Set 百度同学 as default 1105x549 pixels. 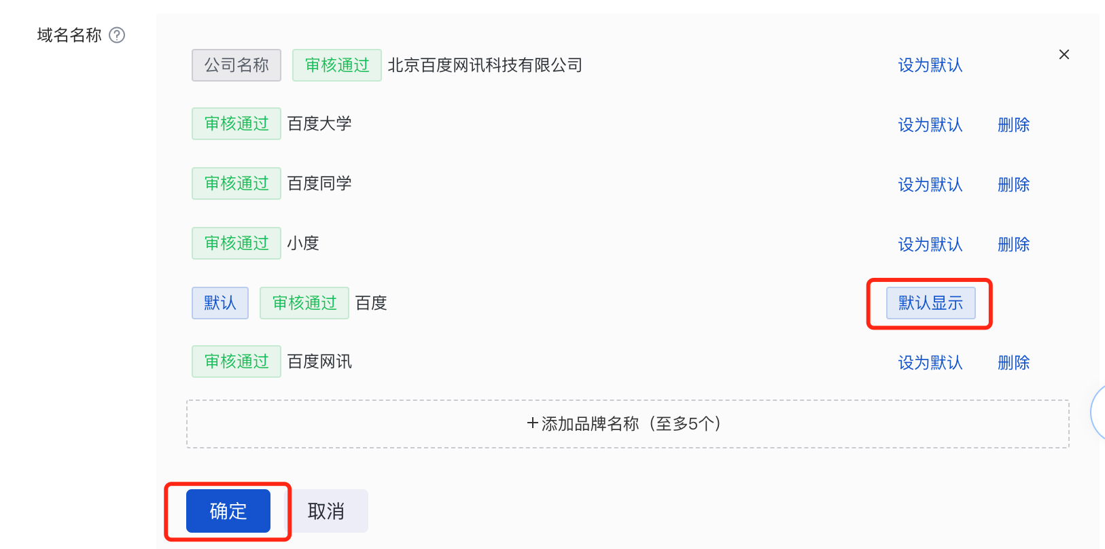pos(930,185)
